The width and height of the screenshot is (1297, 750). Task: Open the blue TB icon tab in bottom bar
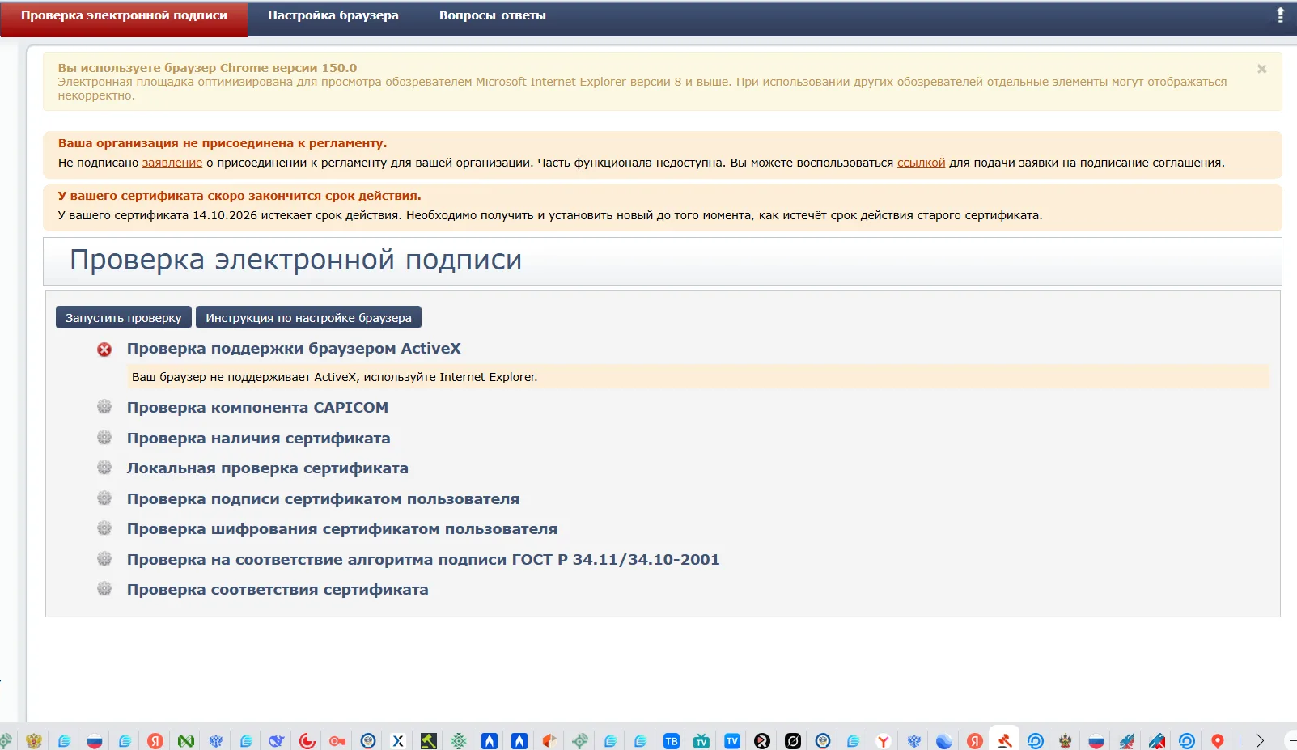pyautogui.click(x=672, y=741)
